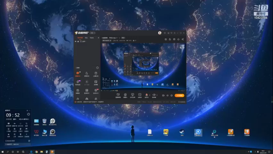Open the desktop widget menu icon in header
The width and height of the screenshot is (273, 154).
pyautogui.click(x=27, y=110)
